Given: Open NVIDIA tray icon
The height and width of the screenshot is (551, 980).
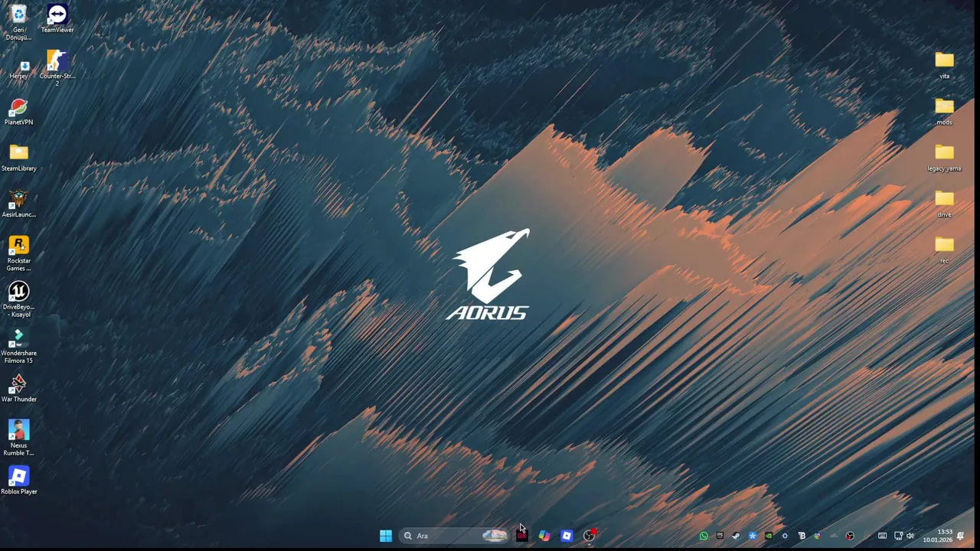Looking at the screenshot, I should pos(769,536).
